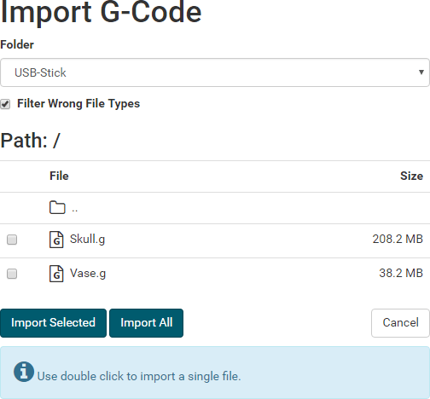
Task: Check the Vase.g selection checkbox
Action: [12, 274]
